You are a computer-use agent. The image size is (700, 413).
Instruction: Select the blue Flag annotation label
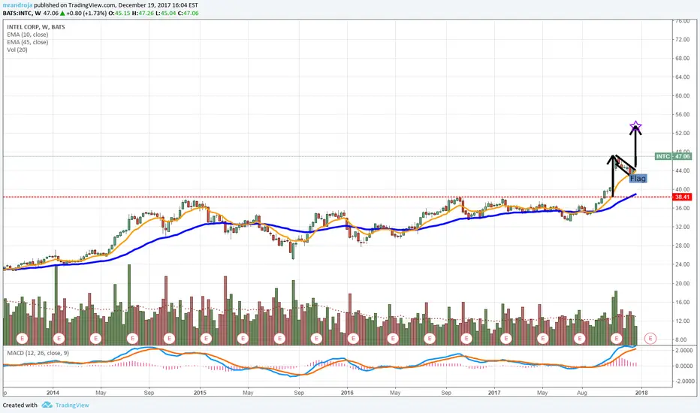[638, 179]
